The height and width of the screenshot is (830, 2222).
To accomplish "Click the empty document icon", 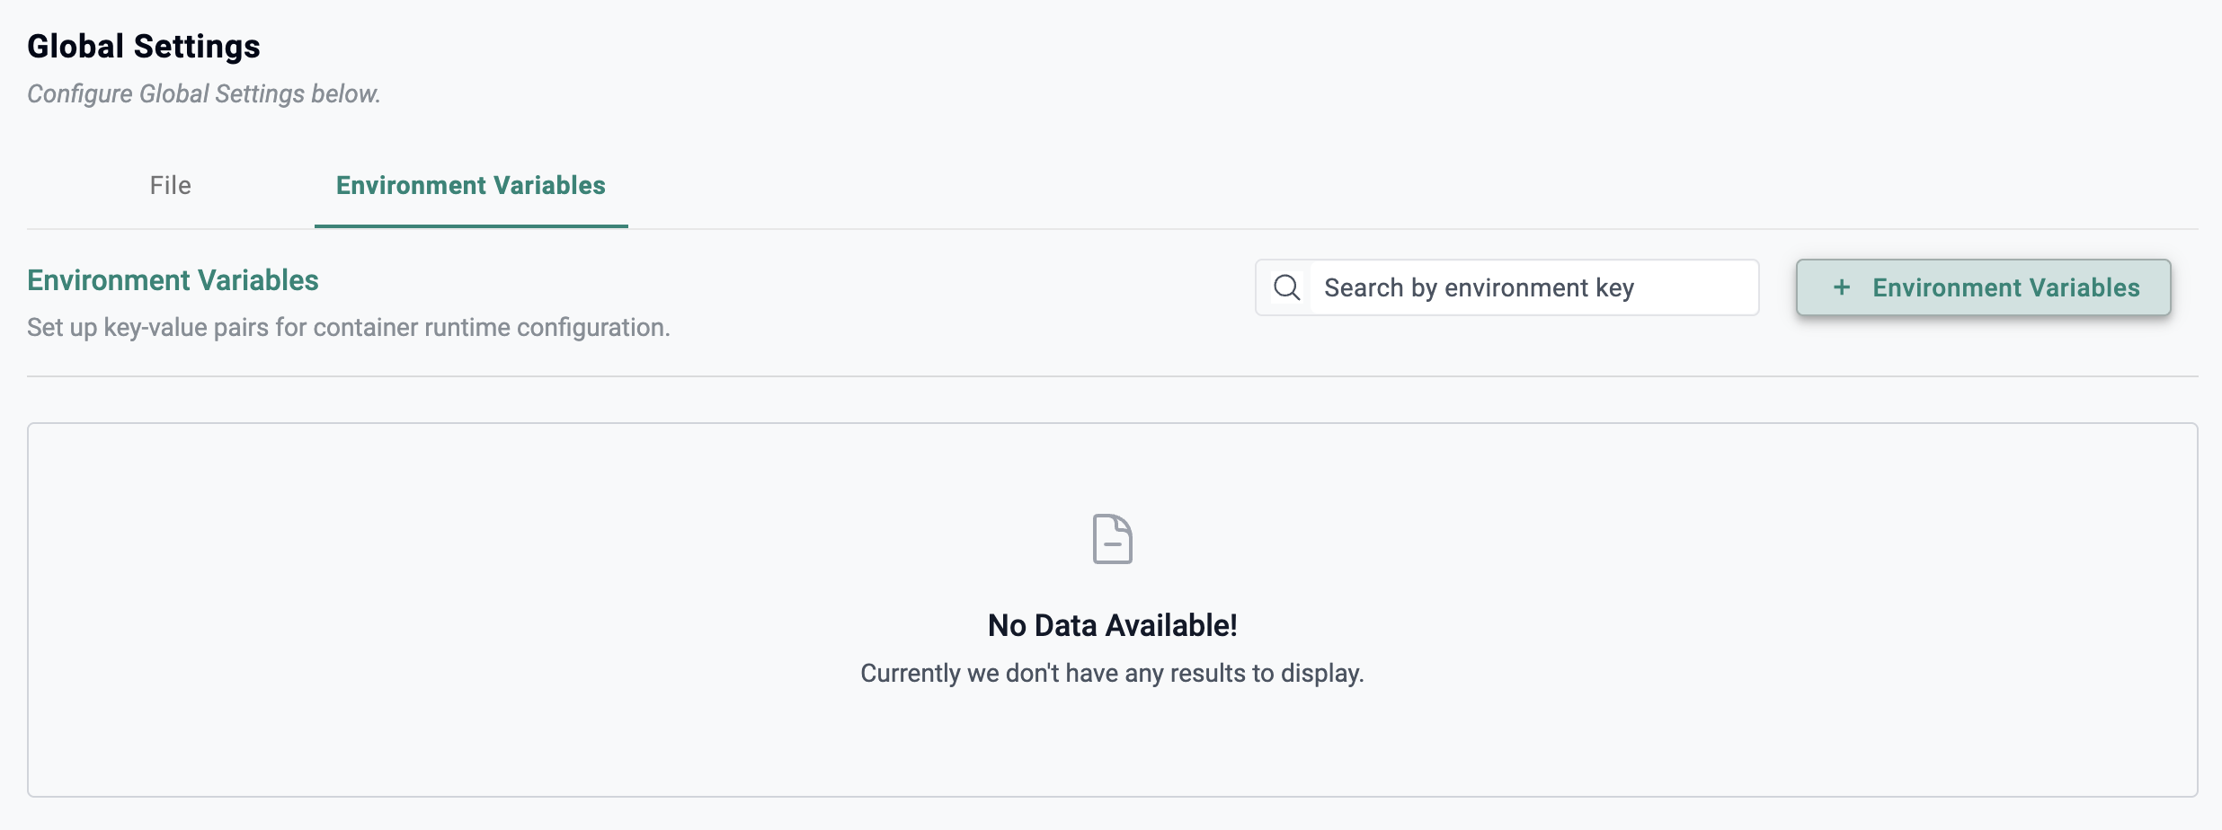I will point(1112,539).
